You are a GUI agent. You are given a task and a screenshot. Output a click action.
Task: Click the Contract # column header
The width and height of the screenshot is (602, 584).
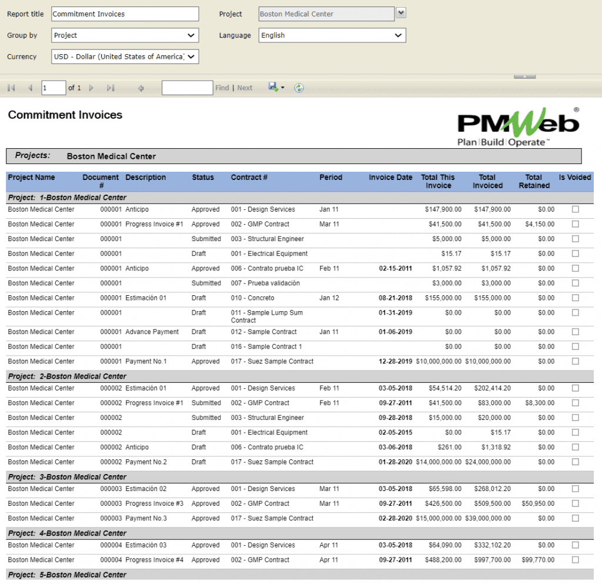249,178
